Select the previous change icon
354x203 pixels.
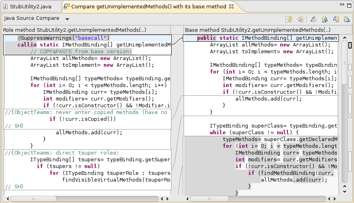347,19
